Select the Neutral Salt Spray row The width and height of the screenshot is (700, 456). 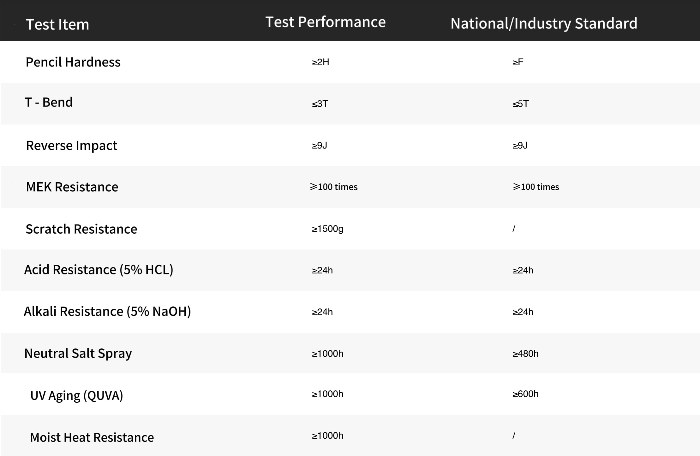tap(350, 353)
